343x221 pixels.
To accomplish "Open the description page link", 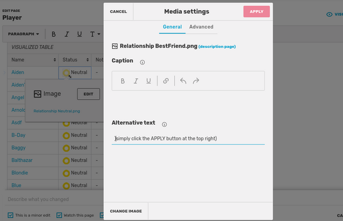I will (217, 47).
